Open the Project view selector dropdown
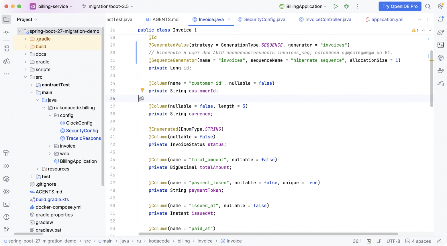 click(x=27, y=19)
